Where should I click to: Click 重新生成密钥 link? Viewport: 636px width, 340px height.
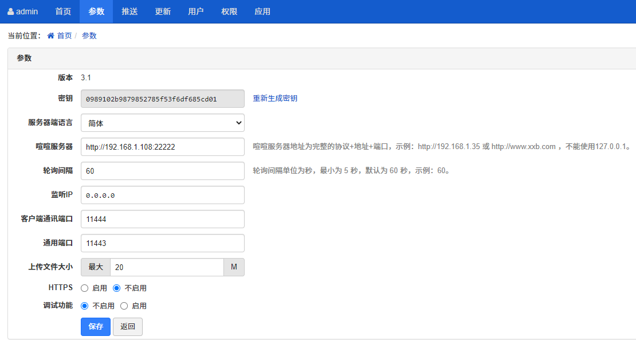(x=275, y=98)
